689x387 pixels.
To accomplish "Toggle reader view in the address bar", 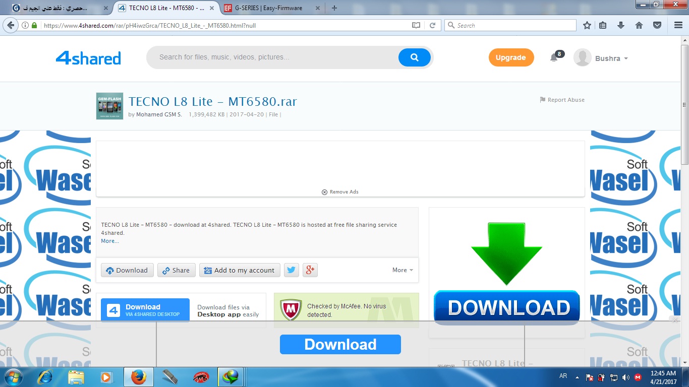I will point(416,25).
